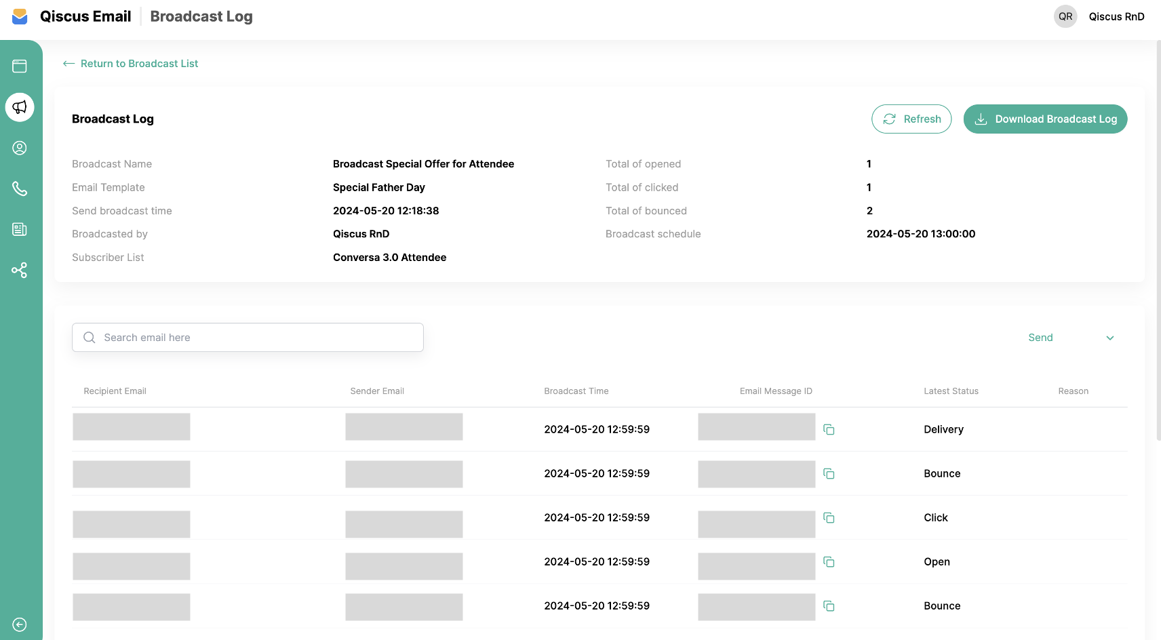
Task: Click the inbox window sidebar icon
Action: [20, 66]
